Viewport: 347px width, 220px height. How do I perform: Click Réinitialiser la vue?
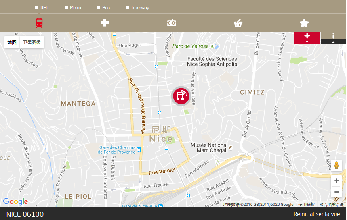pyautogui.click(x=317, y=214)
